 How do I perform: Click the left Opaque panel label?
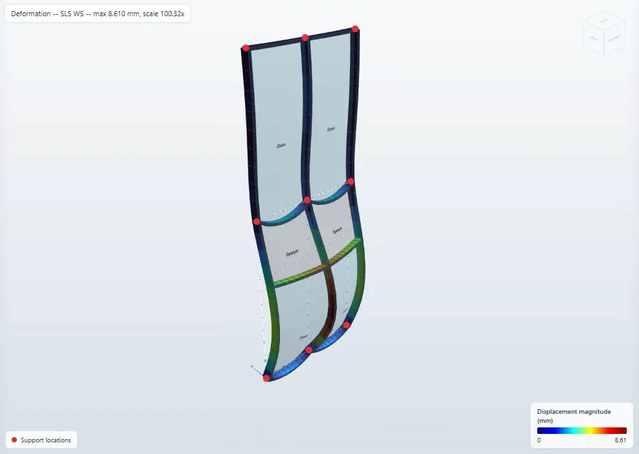tap(292, 253)
